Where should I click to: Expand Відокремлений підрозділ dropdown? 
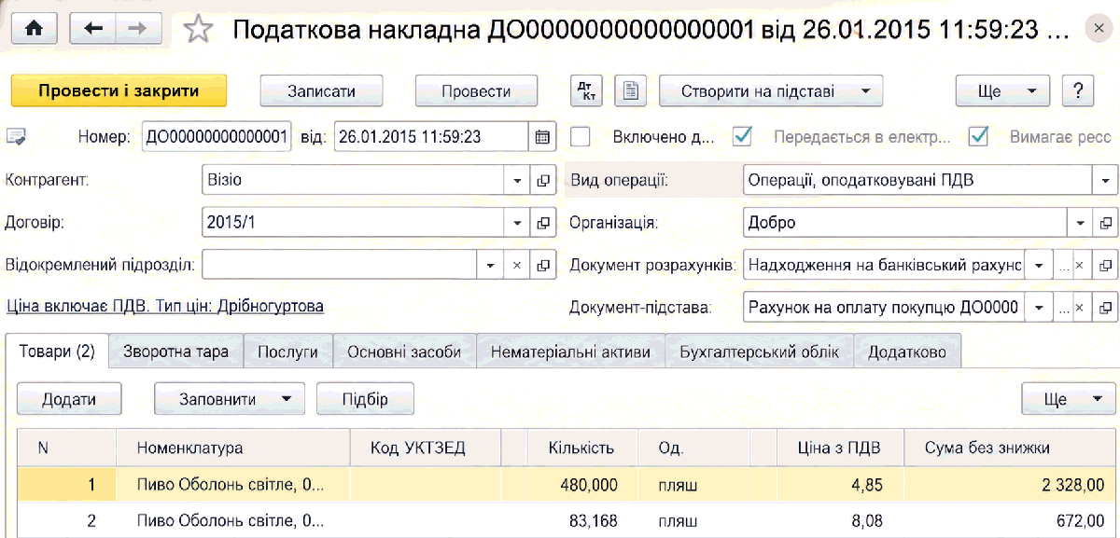(x=491, y=265)
